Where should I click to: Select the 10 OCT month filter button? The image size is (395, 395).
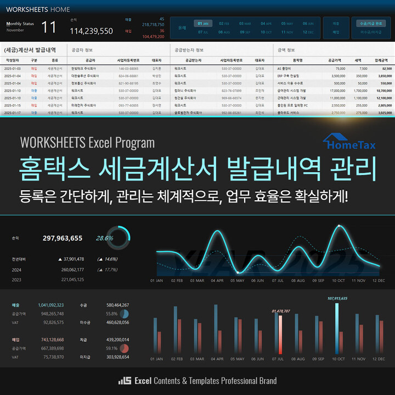point(266,32)
